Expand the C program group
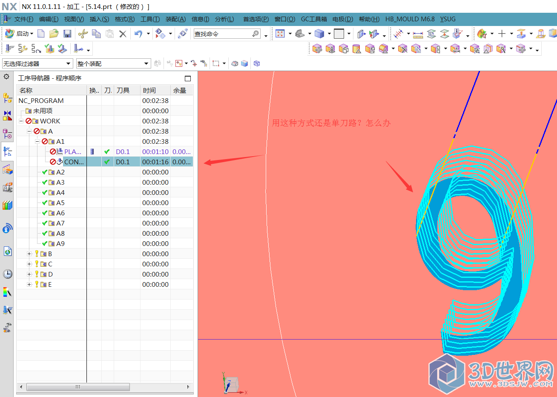This screenshot has height=397, width=557. pyautogui.click(x=29, y=264)
